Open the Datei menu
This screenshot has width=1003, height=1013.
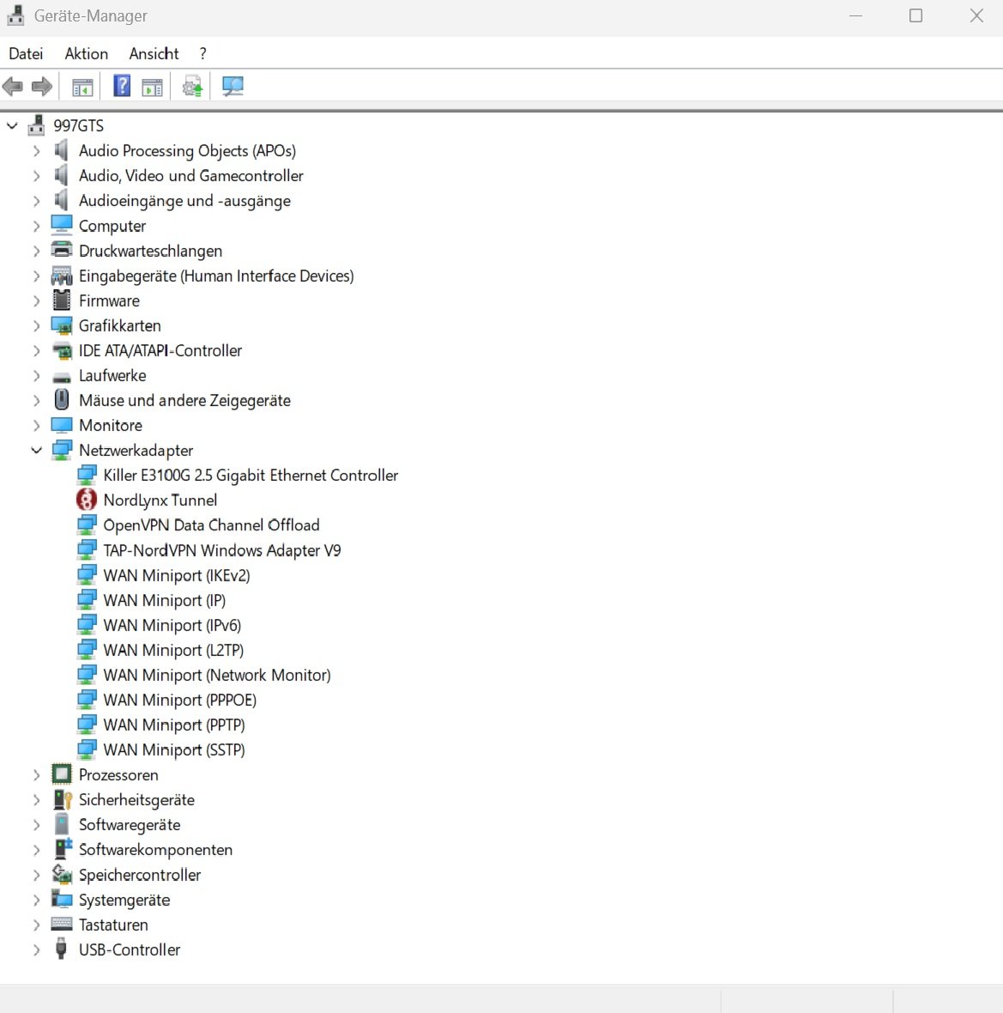26,53
